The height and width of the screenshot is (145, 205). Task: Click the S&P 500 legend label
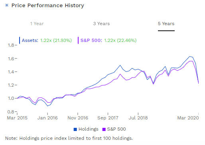point(116,129)
